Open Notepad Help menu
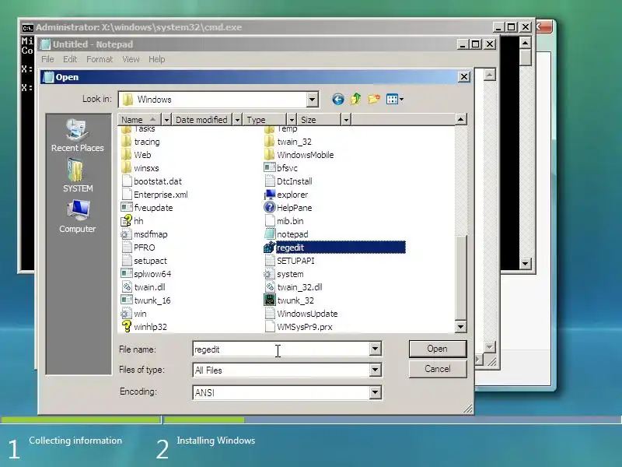The width and height of the screenshot is (622, 467). [157, 59]
